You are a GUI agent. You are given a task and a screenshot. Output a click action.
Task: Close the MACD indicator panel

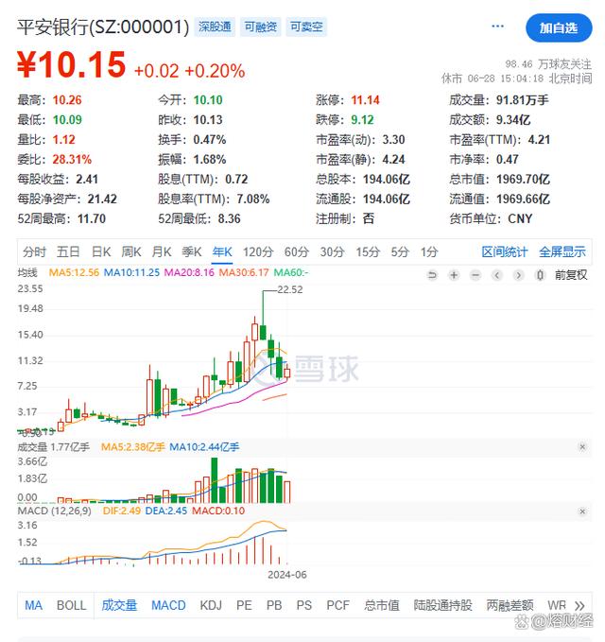(x=582, y=512)
